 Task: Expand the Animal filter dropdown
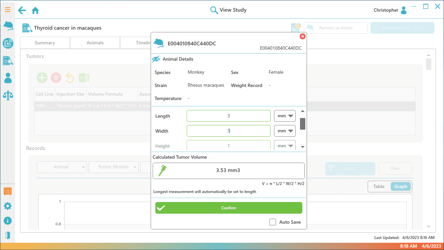click(62, 167)
